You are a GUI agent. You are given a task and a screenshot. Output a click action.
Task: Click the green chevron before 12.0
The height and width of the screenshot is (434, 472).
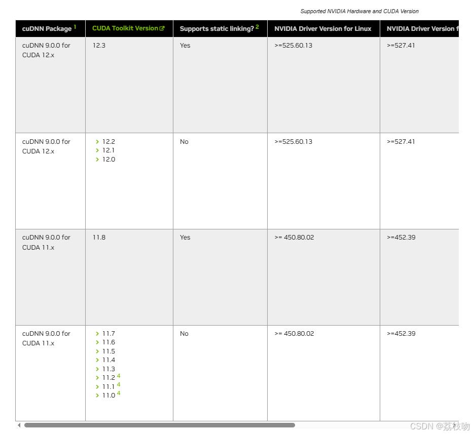(97, 160)
